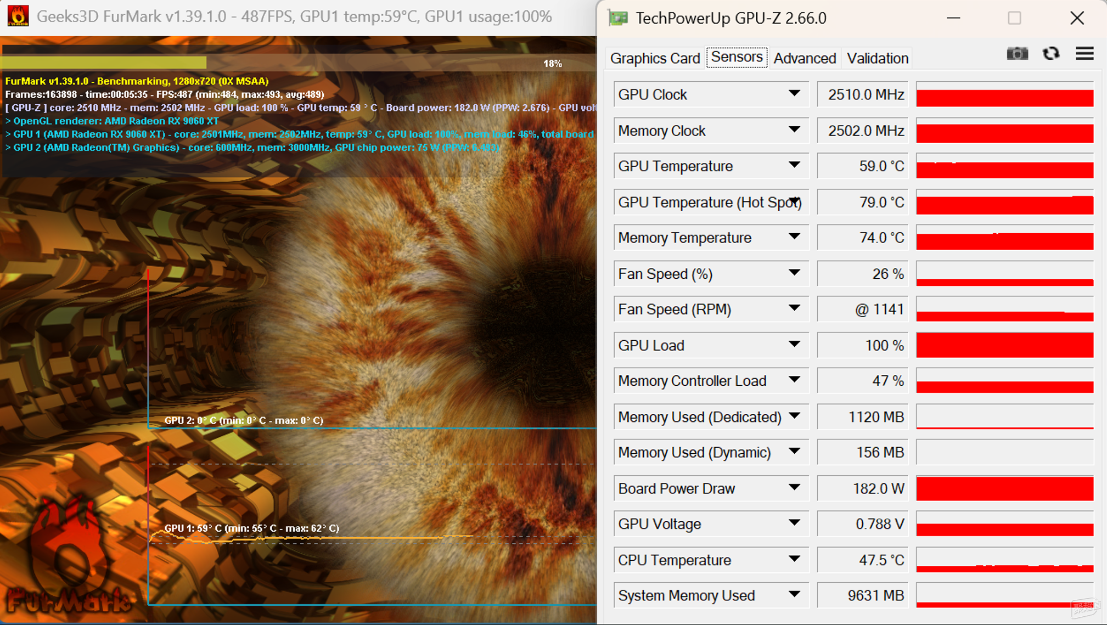Screen dimensions: 1107x625
Task: Open the Memory Used (Dynamic) dropdown
Action: click(794, 452)
